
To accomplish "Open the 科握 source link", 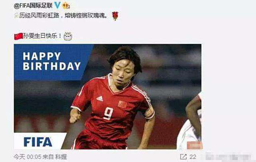I will click(x=61, y=157).
